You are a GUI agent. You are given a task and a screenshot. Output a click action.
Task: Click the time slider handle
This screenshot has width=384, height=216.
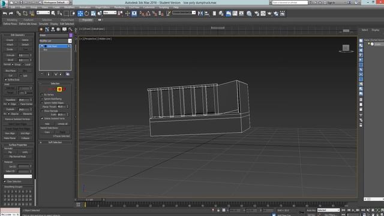(89, 200)
